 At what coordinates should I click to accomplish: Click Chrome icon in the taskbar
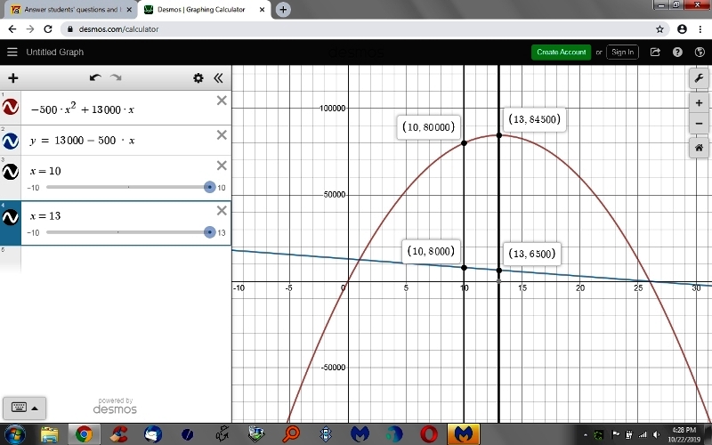click(84, 434)
